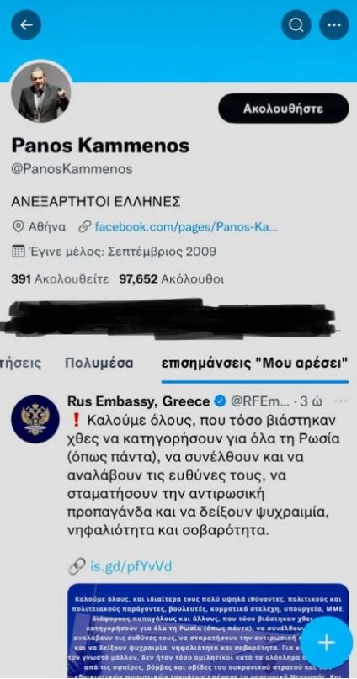Tap the Αθήνα location pin icon
This screenshot has width=357, height=679.
coord(18,226)
